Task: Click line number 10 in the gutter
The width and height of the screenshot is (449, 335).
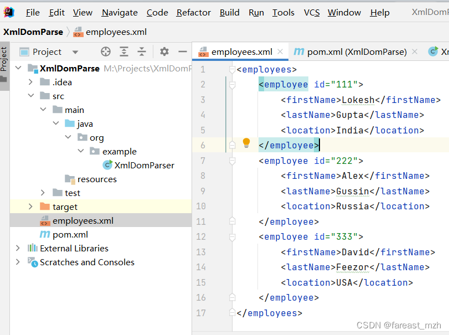Action: 202,206
